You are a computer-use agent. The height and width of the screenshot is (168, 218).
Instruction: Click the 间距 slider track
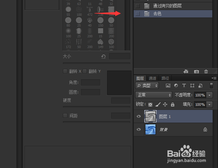coord(96,122)
